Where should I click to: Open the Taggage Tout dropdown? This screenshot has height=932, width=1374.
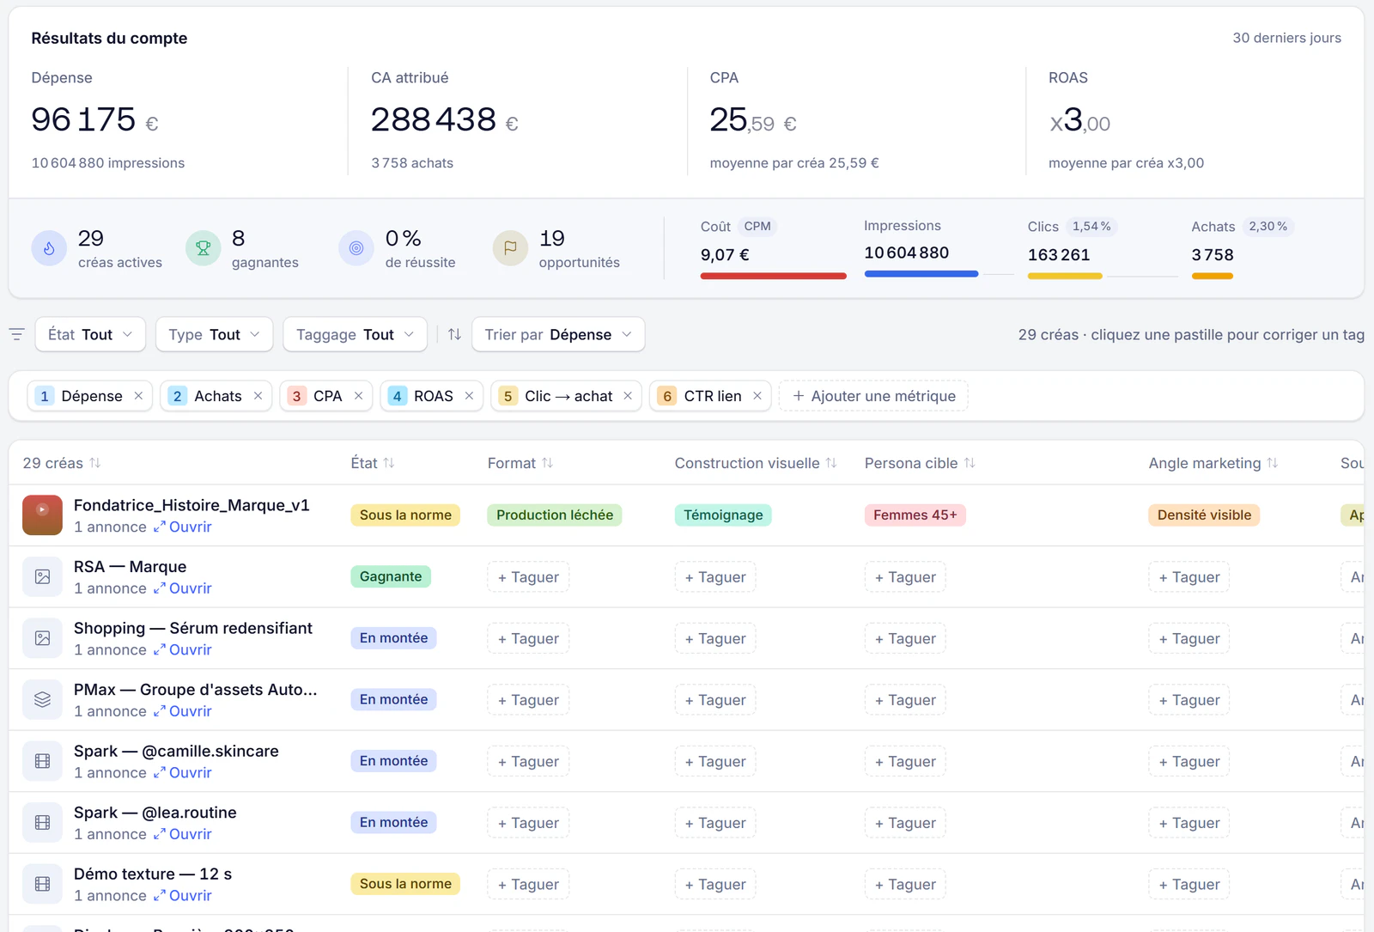pyautogui.click(x=355, y=334)
